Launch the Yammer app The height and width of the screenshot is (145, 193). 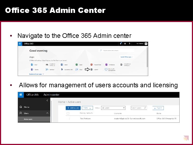click(50, 70)
